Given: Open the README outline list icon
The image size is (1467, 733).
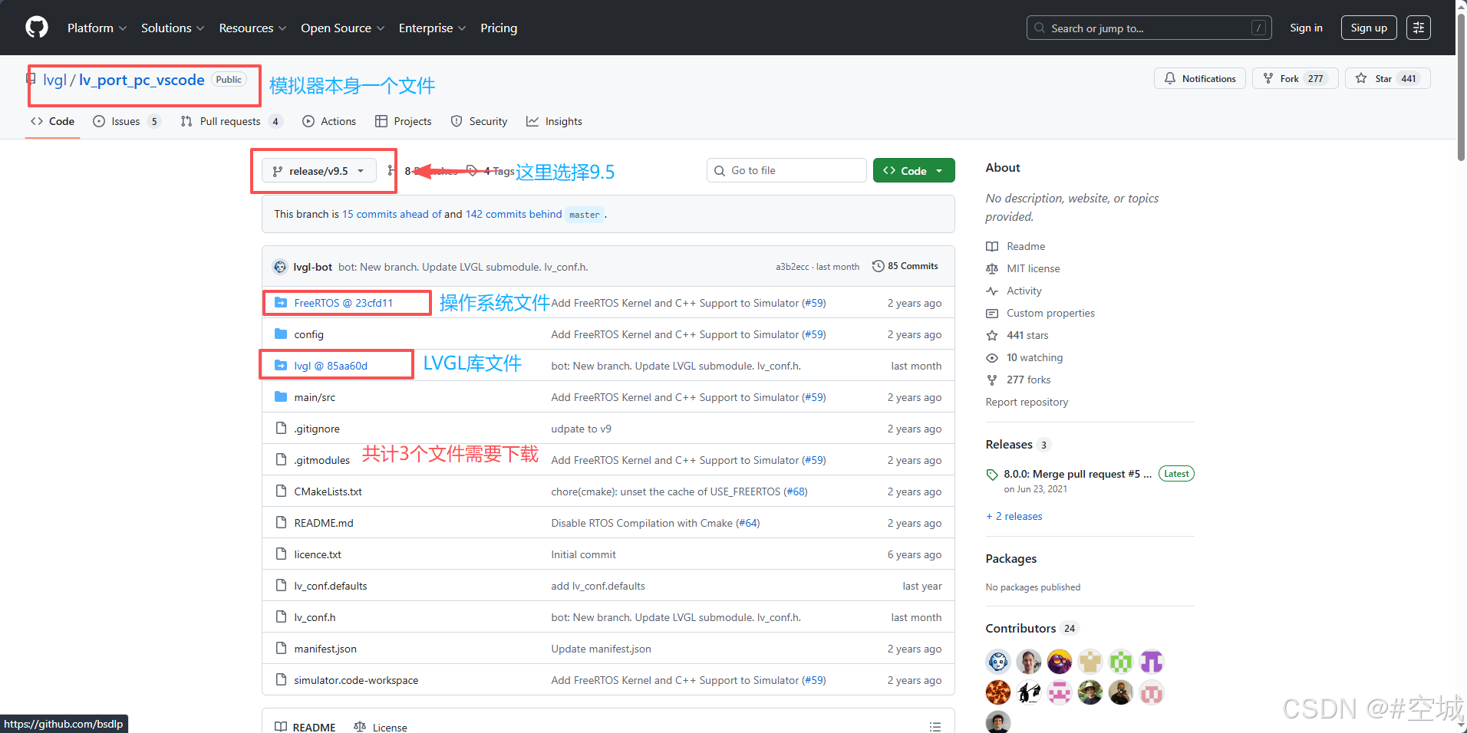Looking at the screenshot, I should tap(935, 726).
